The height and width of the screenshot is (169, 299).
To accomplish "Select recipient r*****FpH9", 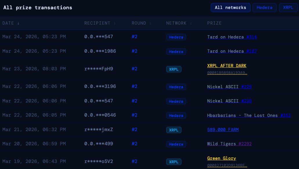I will tap(99, 69).
